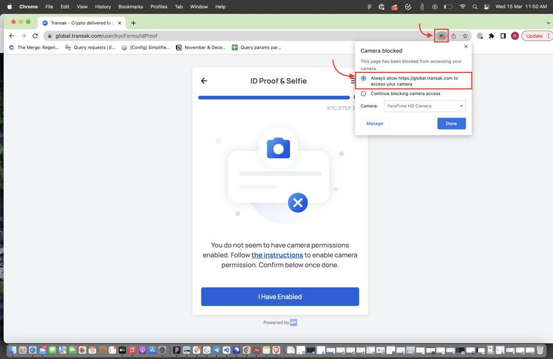
Task: Open the FaceTime HD Camera dropdown
Action: click(x=425, y=106)
